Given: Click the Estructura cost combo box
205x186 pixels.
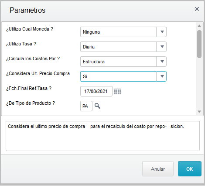Looking at the screenshot, I should (123, 62).
